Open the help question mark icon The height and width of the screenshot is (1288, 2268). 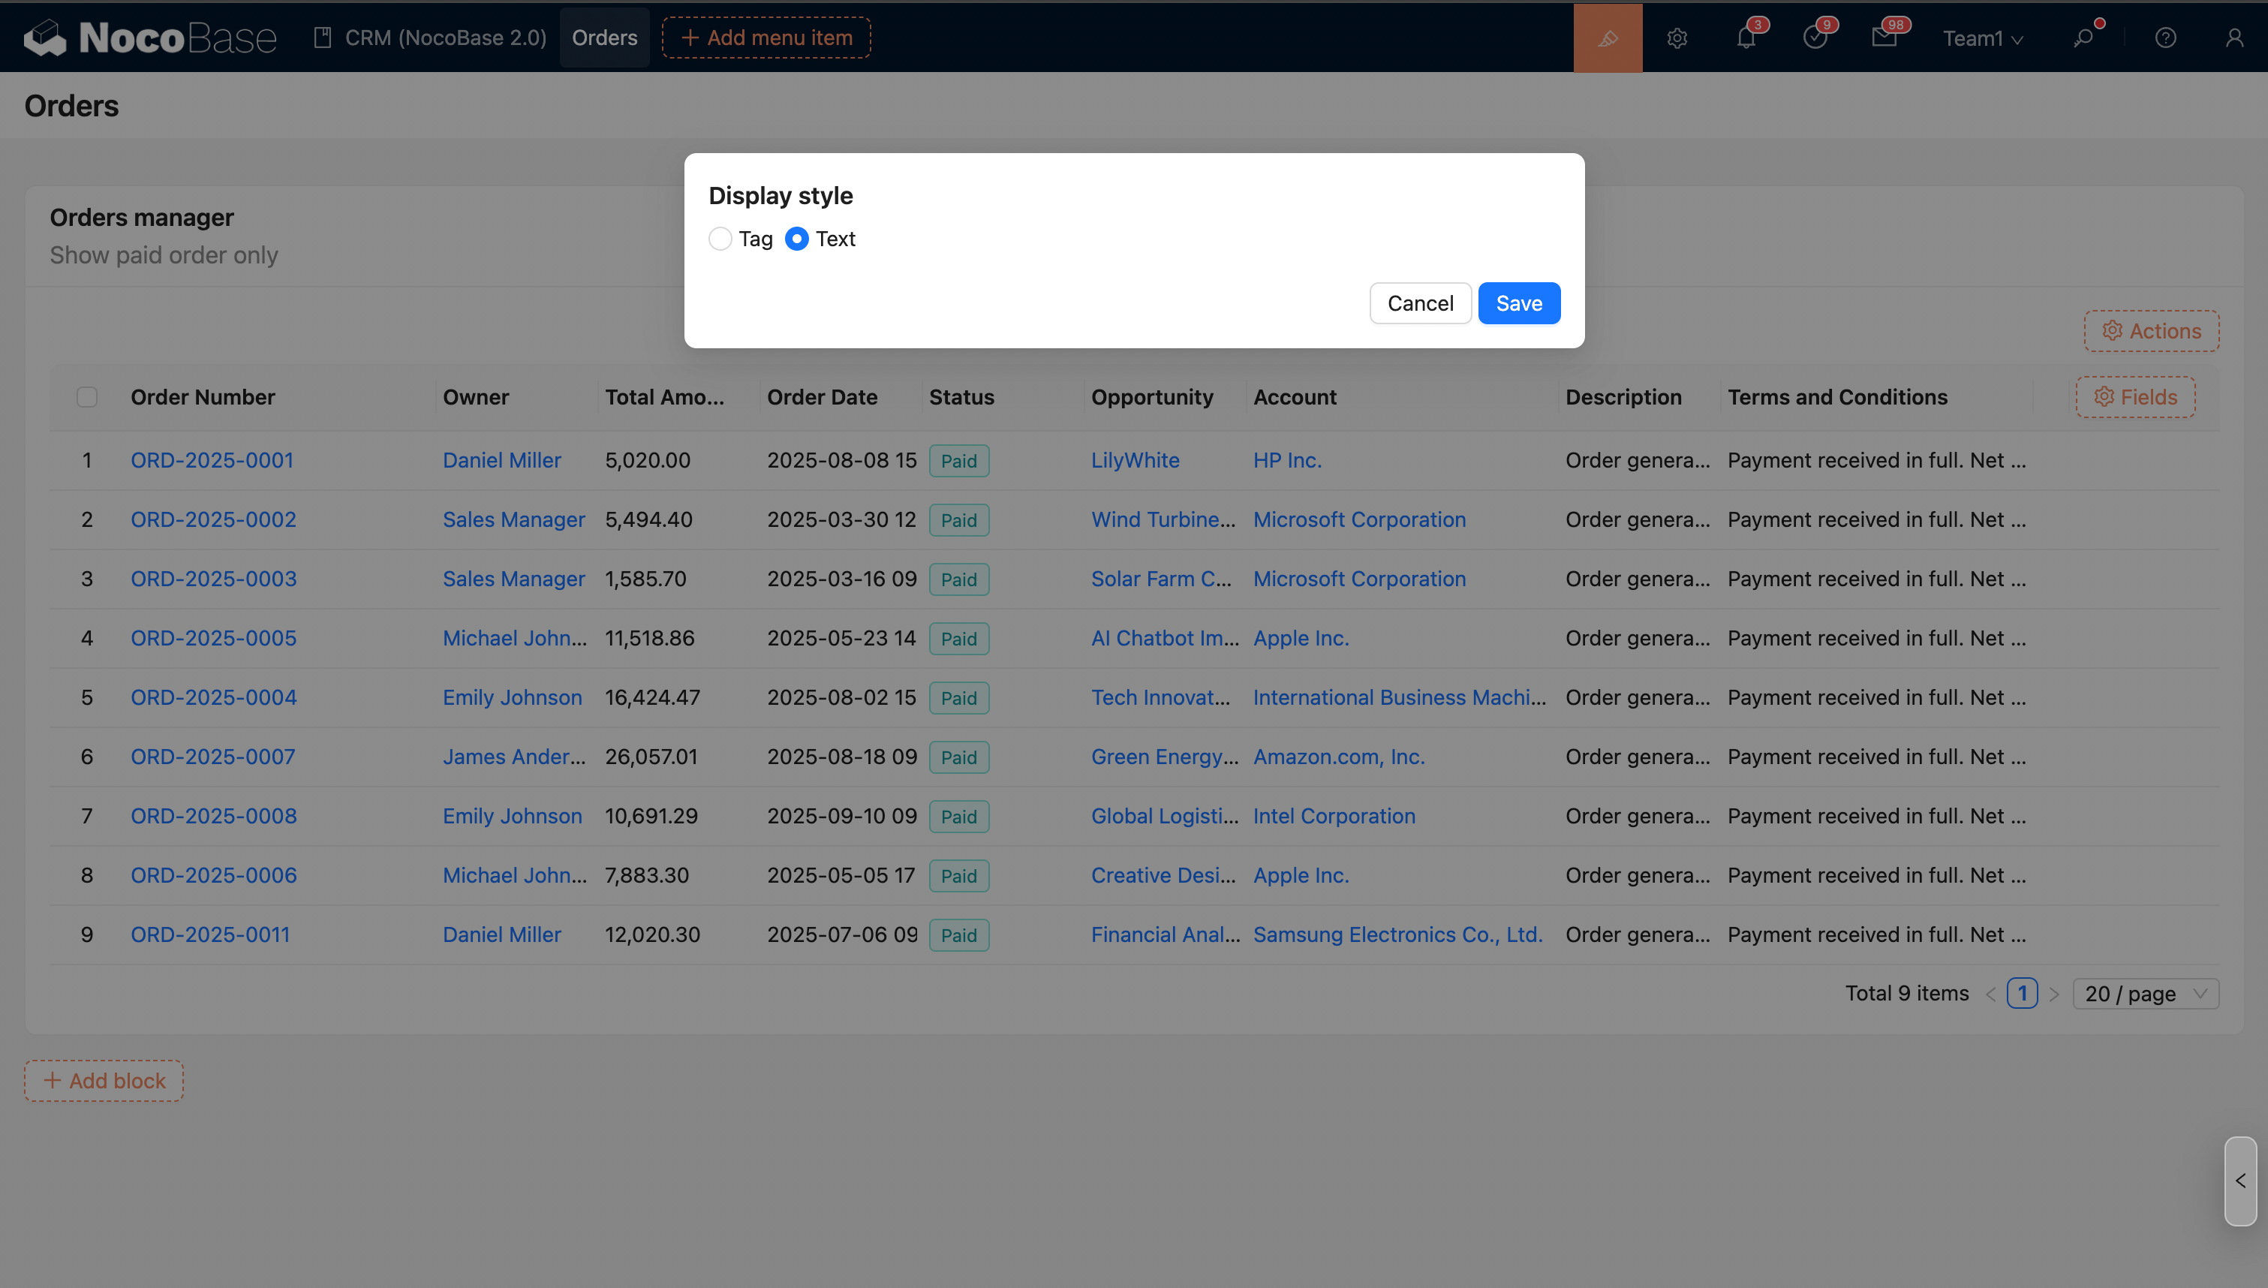[x=2165, y=38]
